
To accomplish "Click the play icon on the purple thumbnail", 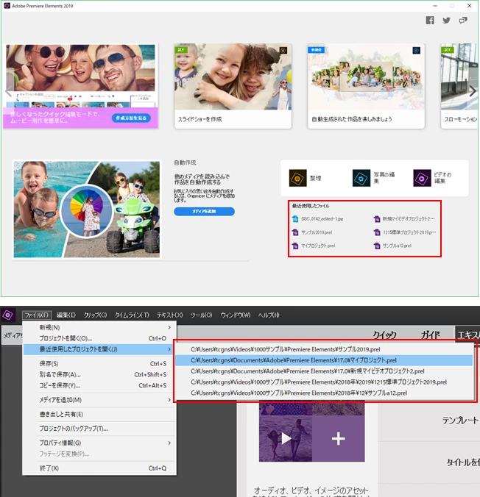I will coord(286,439).
